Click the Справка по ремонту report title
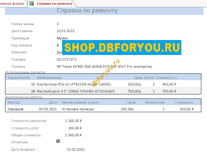207x156 pixels. tap(87, 10)
